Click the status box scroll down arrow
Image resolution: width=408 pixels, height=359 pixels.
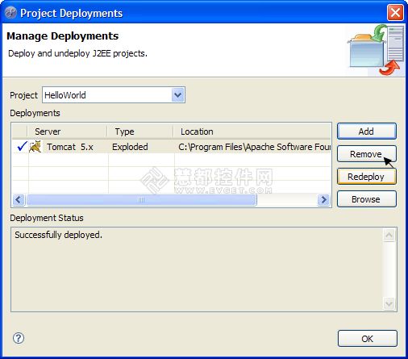pyautogui.click(x=389, y=304)
